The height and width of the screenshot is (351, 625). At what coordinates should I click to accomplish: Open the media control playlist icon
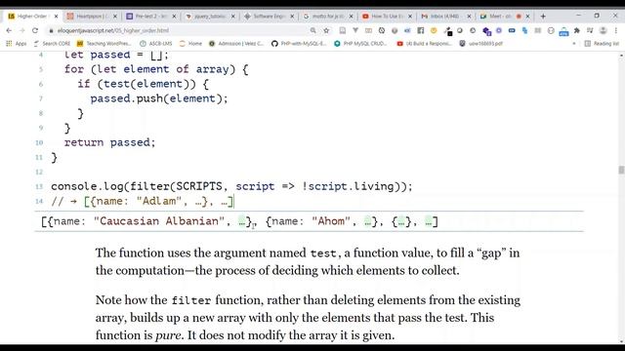590,30
